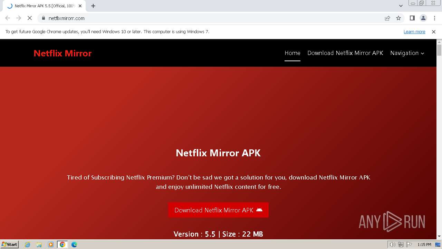This screenshot has width=442, height=249.
Task: View site security lock info
Action: point(44,18)
